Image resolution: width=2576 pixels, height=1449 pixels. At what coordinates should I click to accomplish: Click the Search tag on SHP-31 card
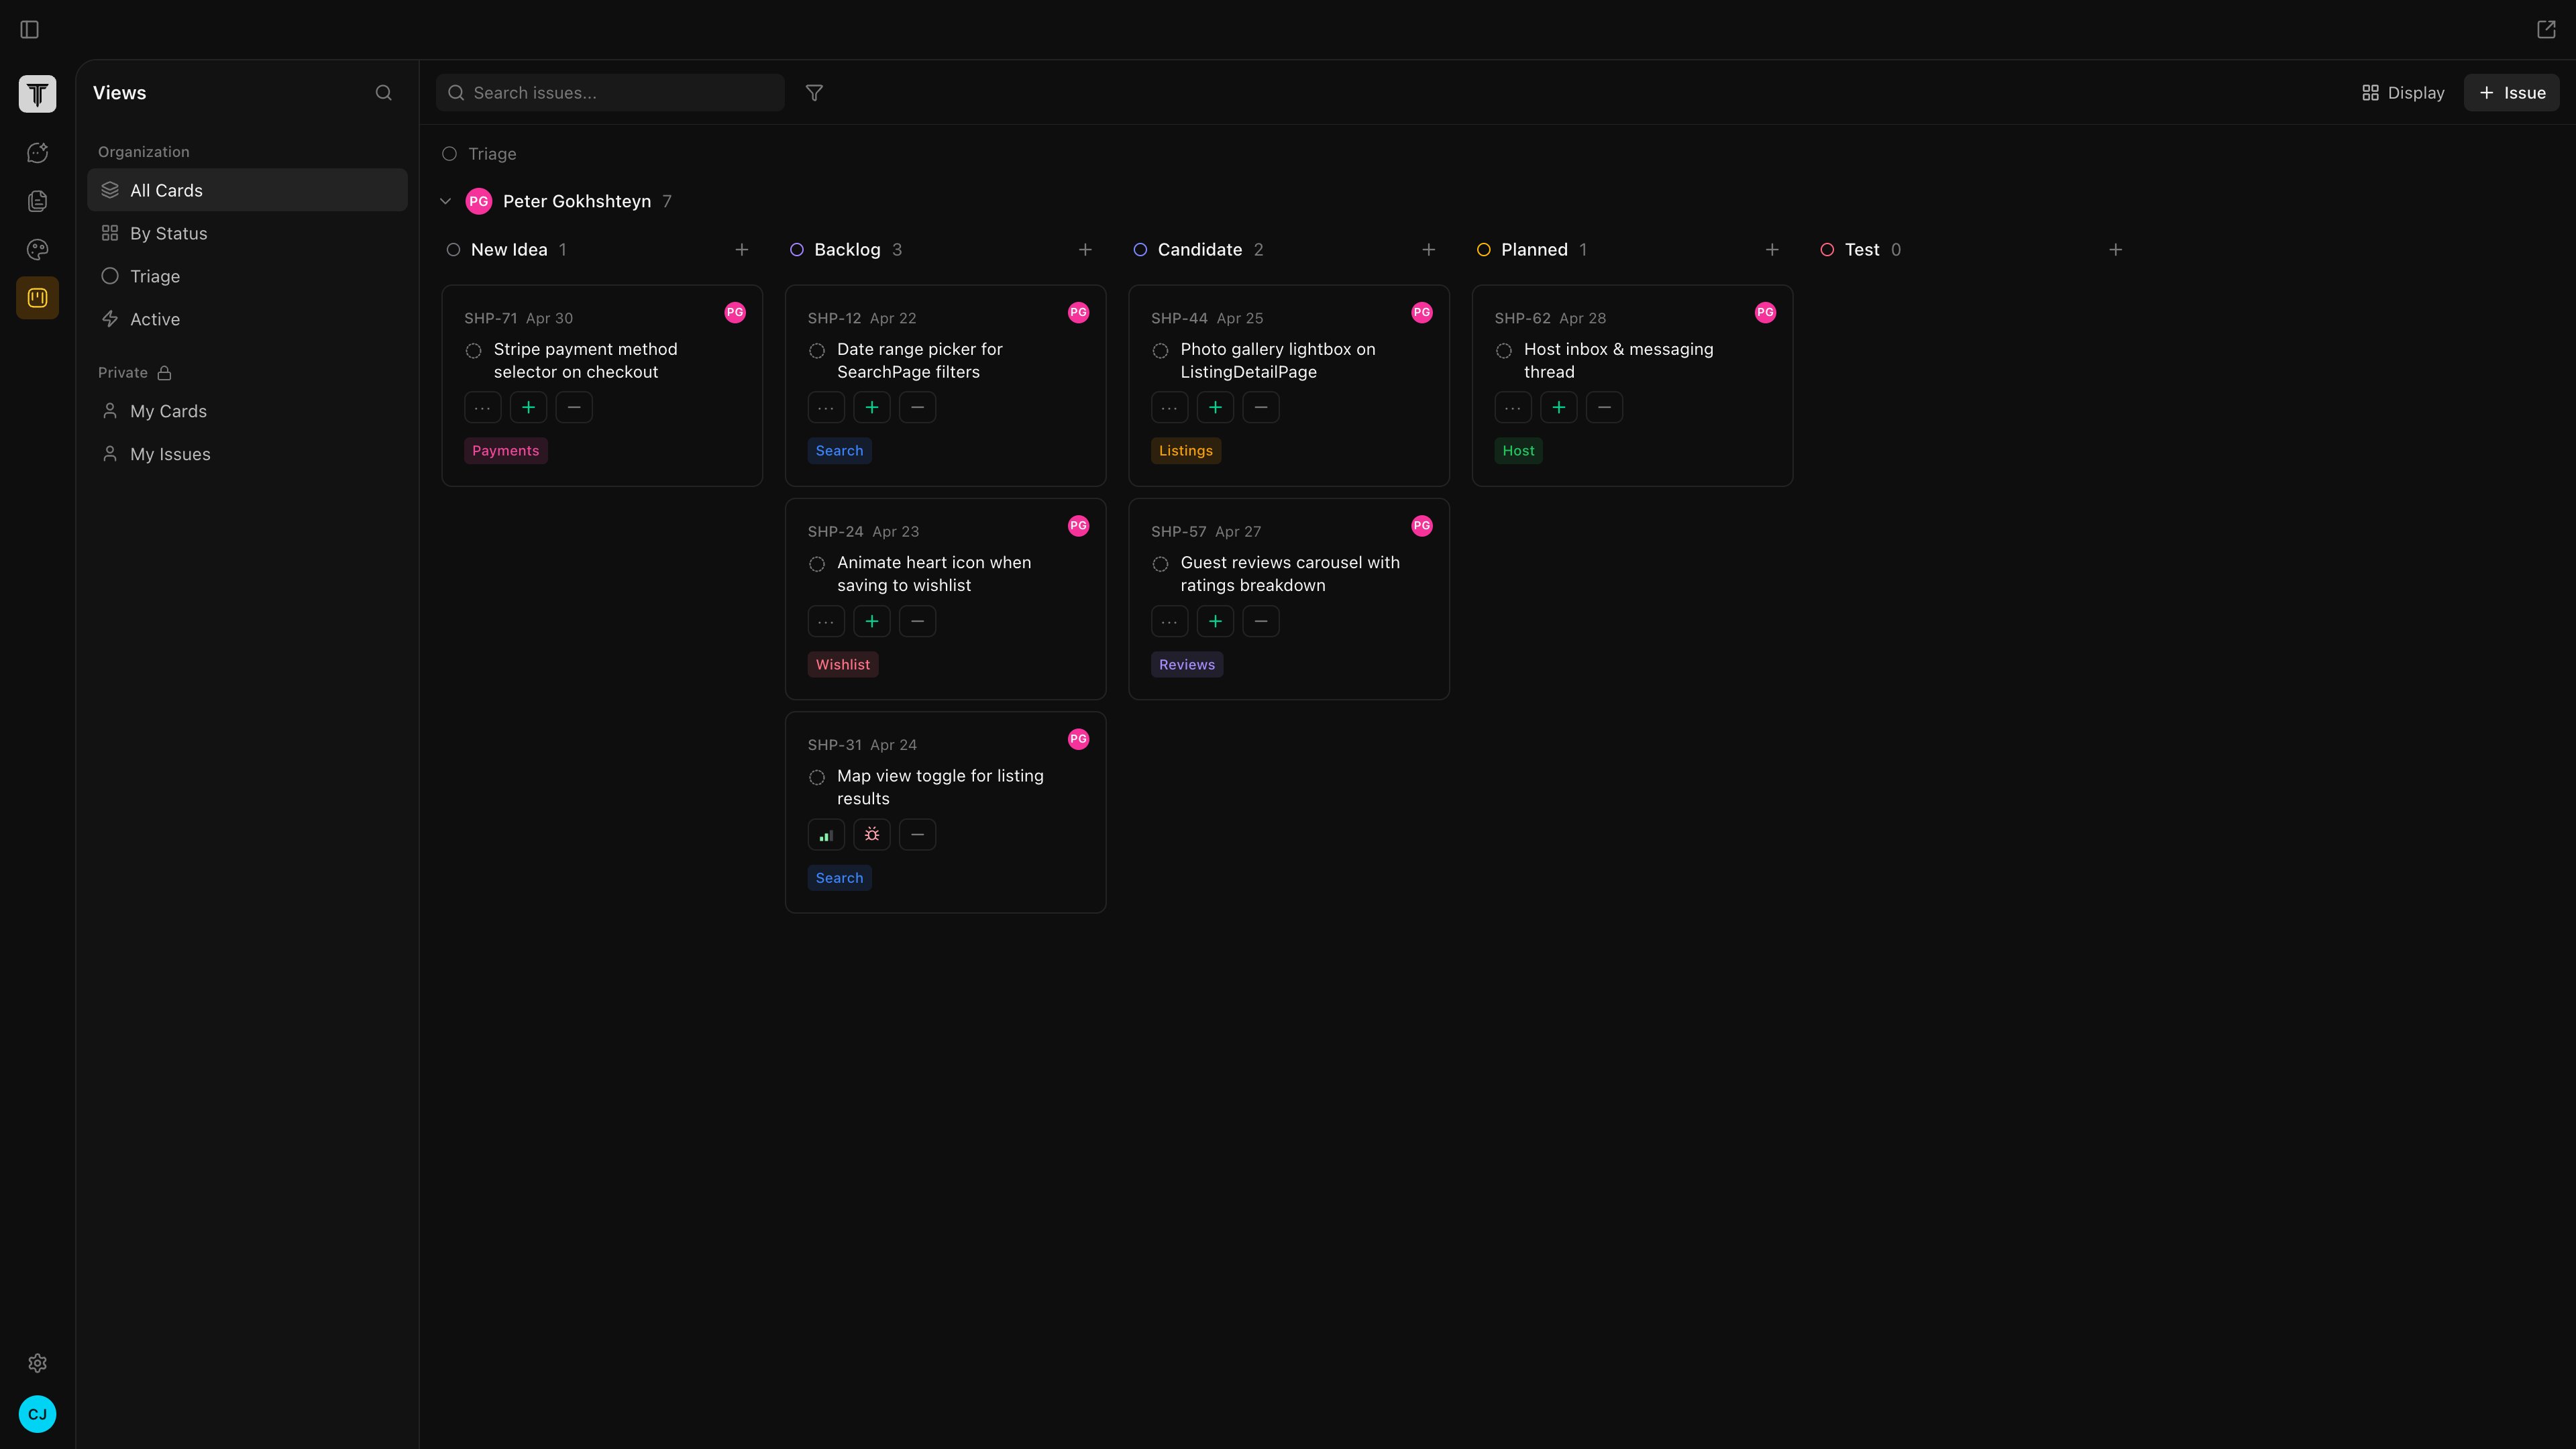click(840, 878)
